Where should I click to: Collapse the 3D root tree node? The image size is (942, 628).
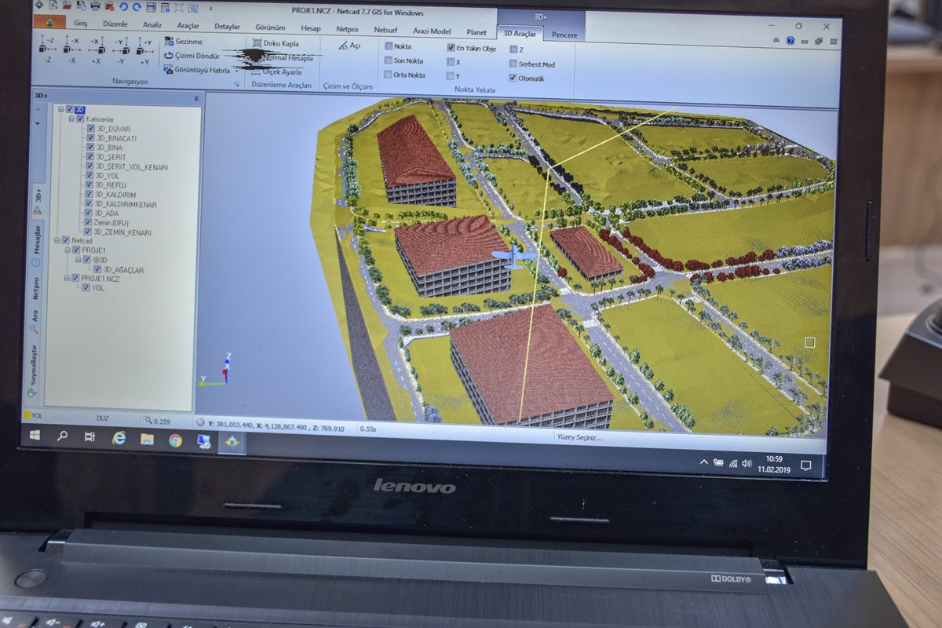coord(62,109)
